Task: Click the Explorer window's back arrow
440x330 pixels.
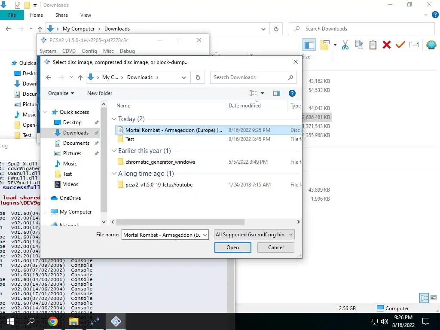Action: [x=9, y=29]
